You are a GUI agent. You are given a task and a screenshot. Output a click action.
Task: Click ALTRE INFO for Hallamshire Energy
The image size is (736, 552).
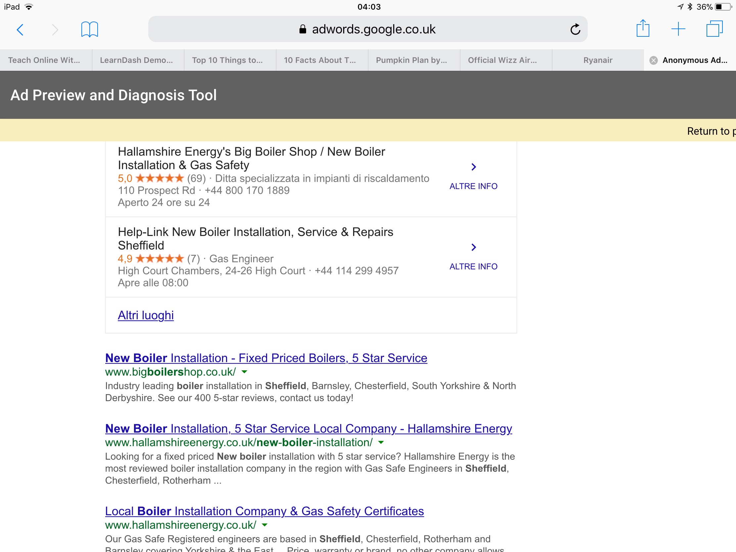pos(473,186)
